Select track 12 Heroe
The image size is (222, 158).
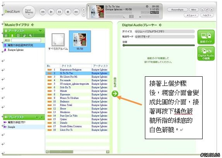click(x=77, y=109)
